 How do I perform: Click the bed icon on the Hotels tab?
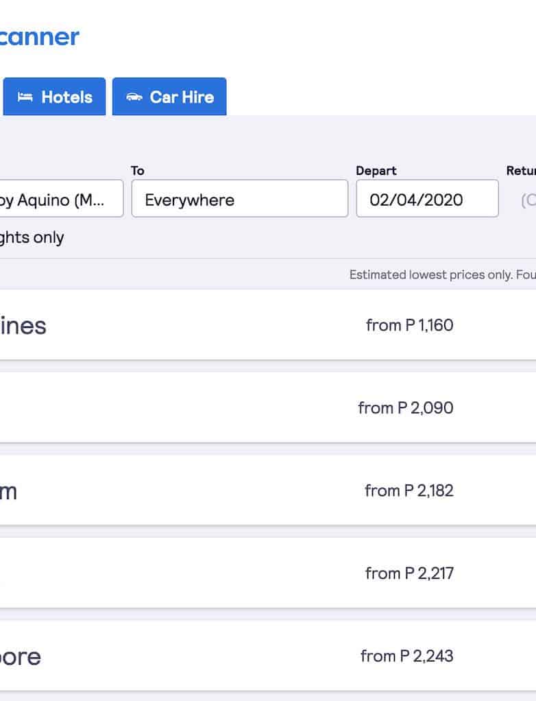click(x=25, y=97)
